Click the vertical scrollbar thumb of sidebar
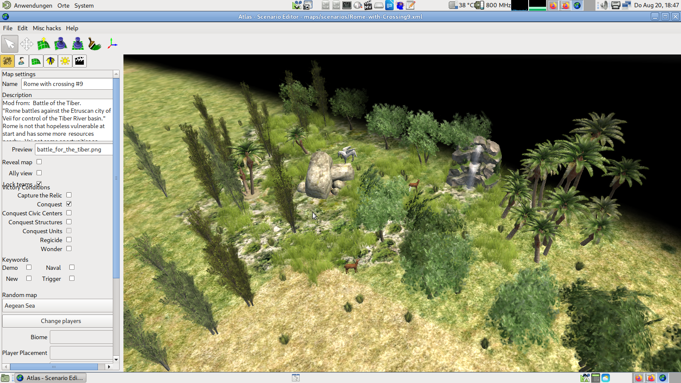The height and width of the screenshot is (383, 681). [116, 178]
